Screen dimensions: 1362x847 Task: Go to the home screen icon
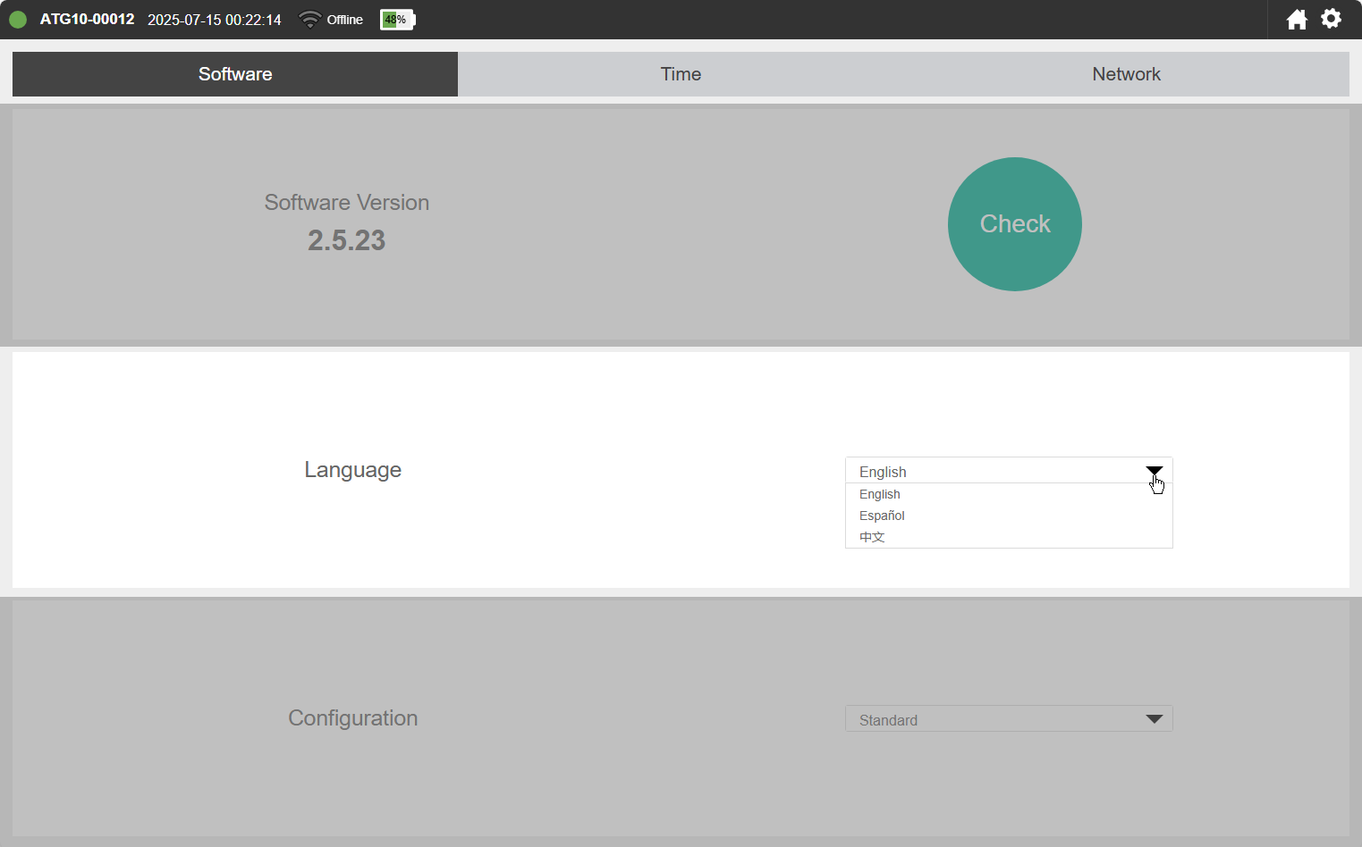pyautogui.click(x=1297, y=20)
